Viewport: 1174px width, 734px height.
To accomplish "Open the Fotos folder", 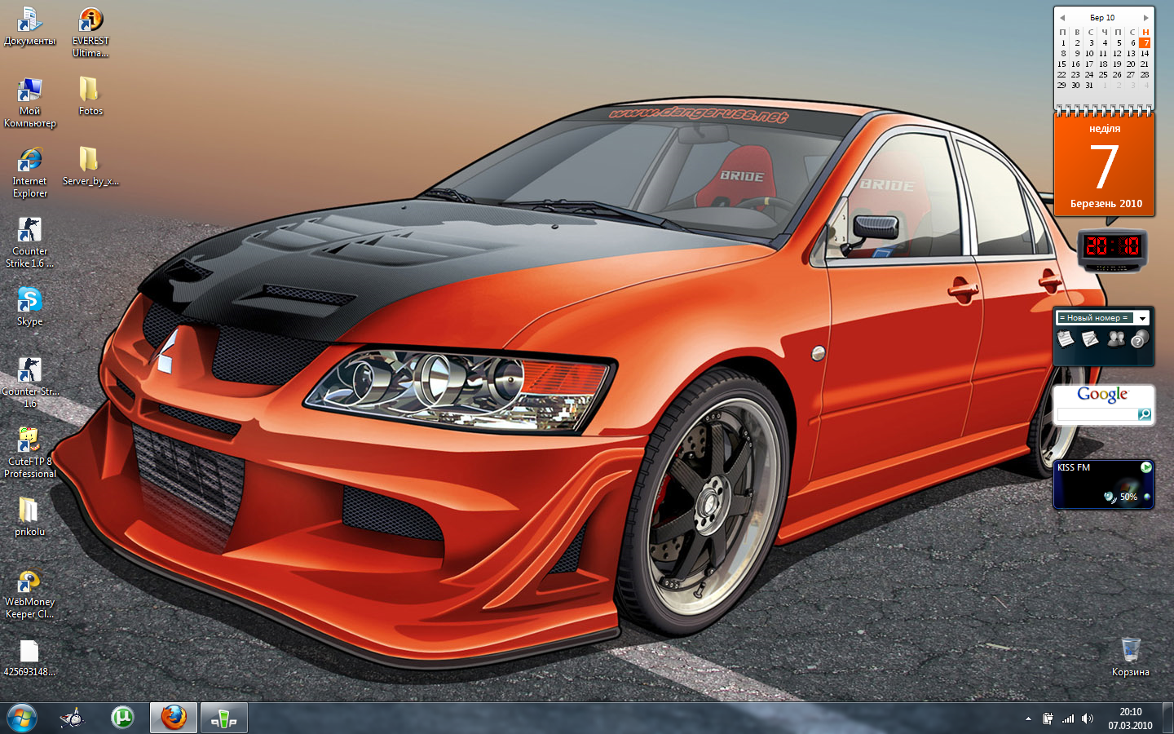I will (90, 96).
